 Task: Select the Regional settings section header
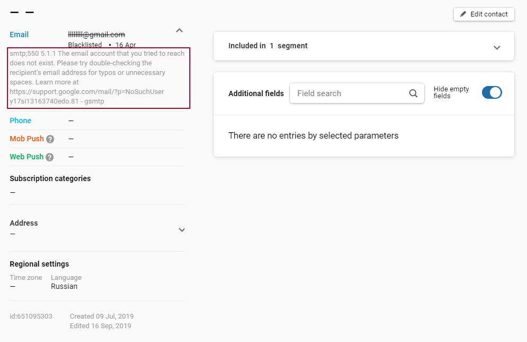coord(39,264)
